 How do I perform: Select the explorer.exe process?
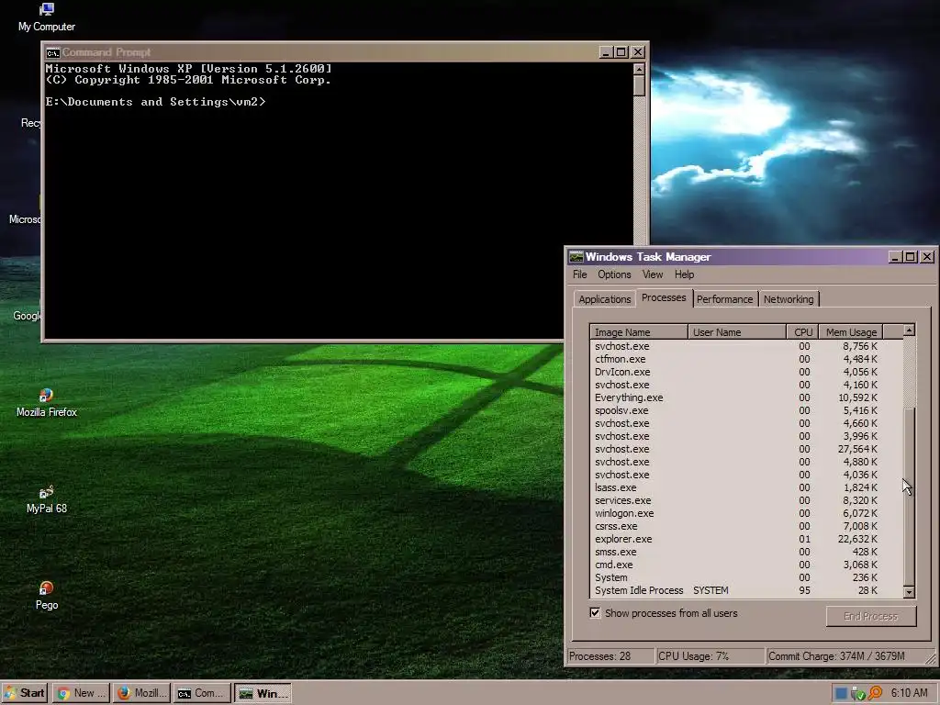745,539
